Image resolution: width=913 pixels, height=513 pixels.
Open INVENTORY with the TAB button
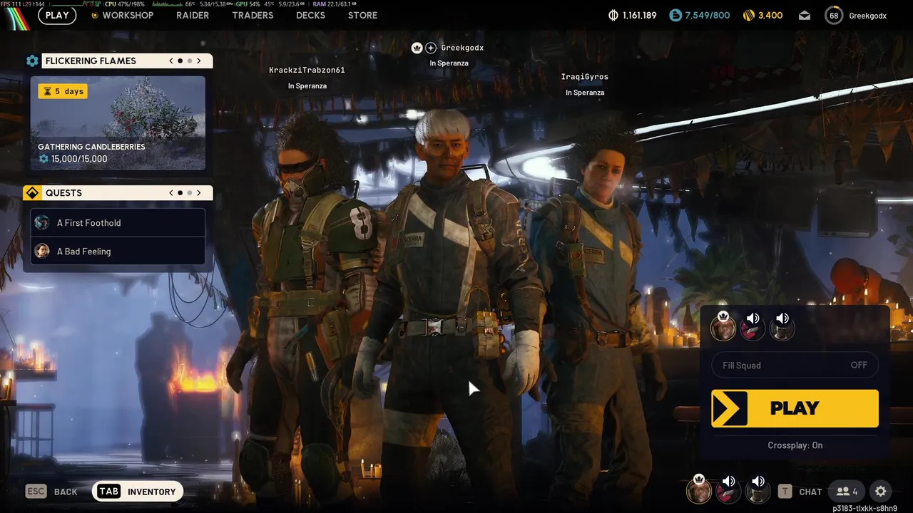click(138, 491)
